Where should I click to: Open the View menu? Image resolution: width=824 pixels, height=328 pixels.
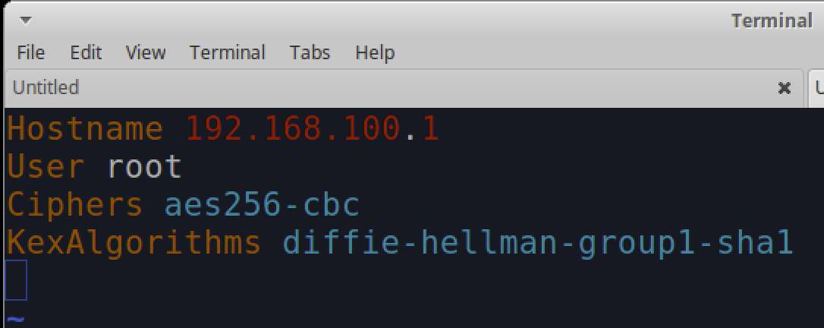tap(146, 52)
